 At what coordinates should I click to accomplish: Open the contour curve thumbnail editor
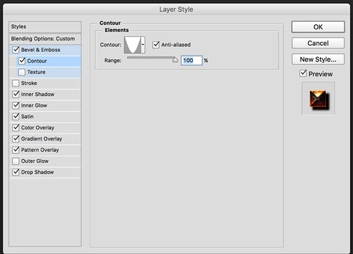pyautogui.click(x=132, y=45)
